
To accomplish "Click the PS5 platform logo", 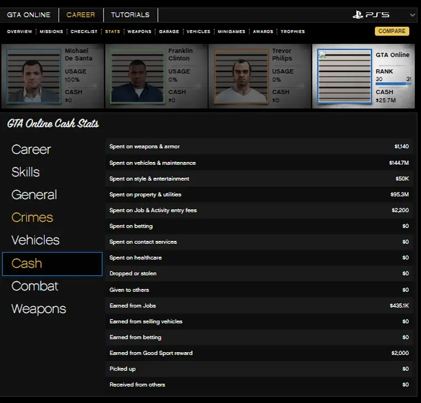I will tap(371, 15).
